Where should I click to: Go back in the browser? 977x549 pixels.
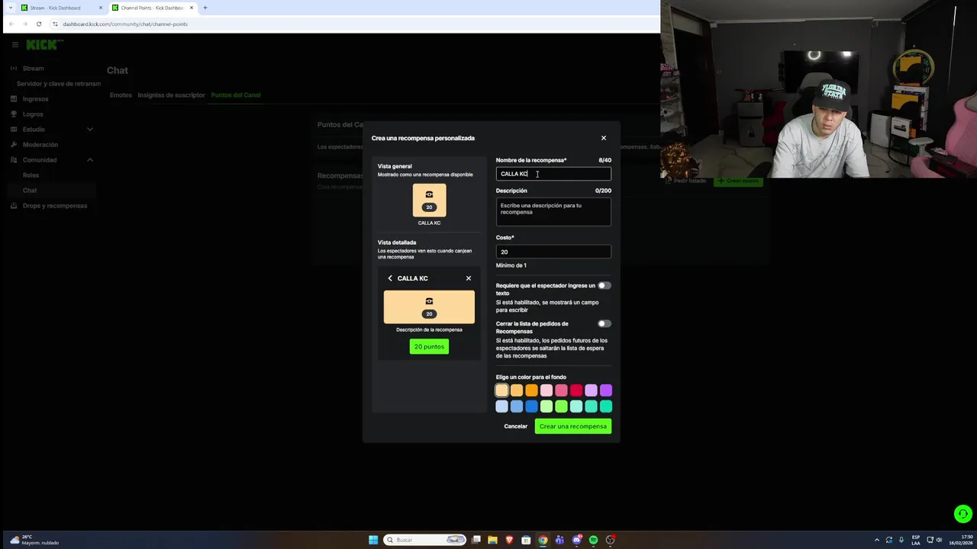point(11,24)
